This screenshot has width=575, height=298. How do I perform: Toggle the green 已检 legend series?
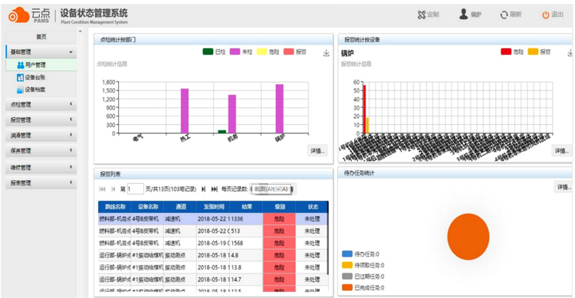coord(208,51)
